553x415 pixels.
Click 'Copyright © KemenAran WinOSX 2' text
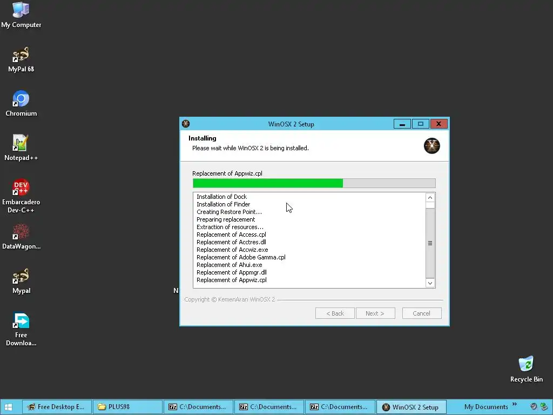[230, 299]
